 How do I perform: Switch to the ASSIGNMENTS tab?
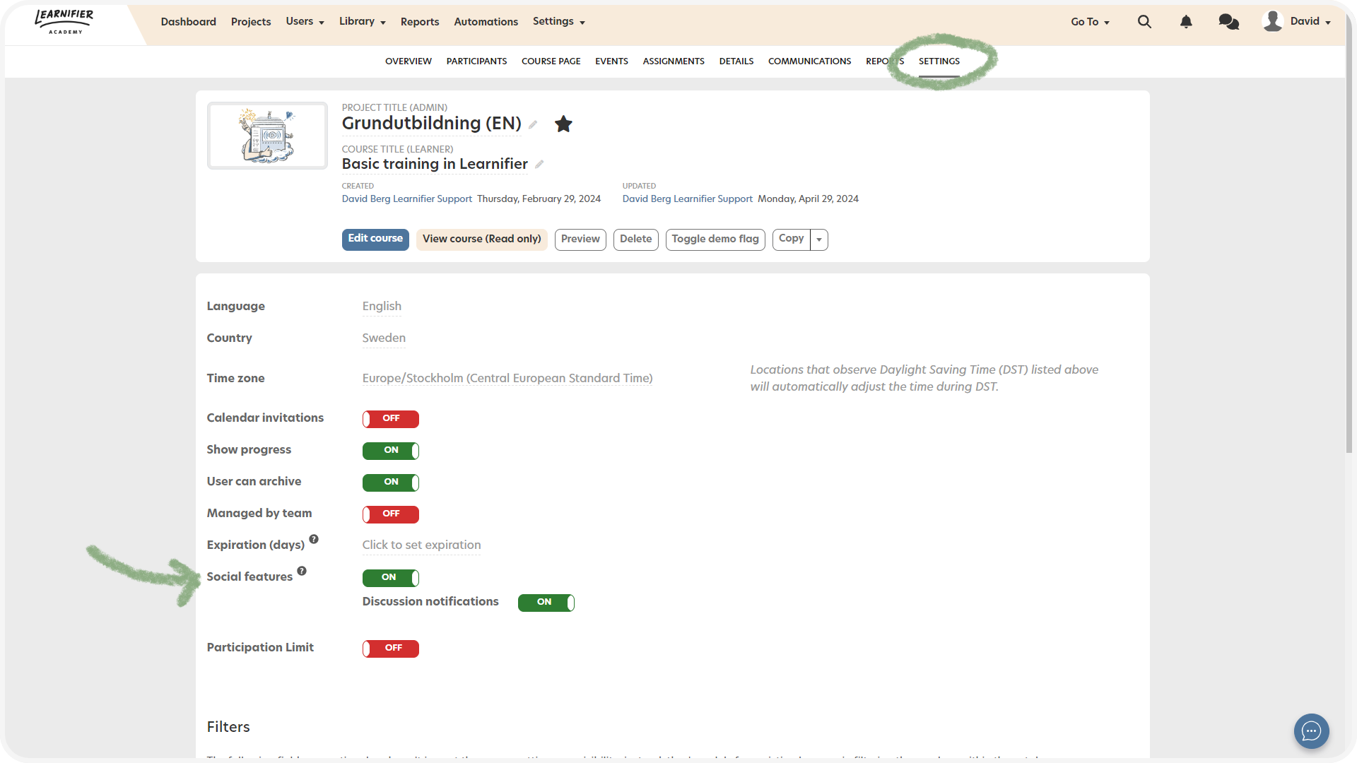(674, 61)
